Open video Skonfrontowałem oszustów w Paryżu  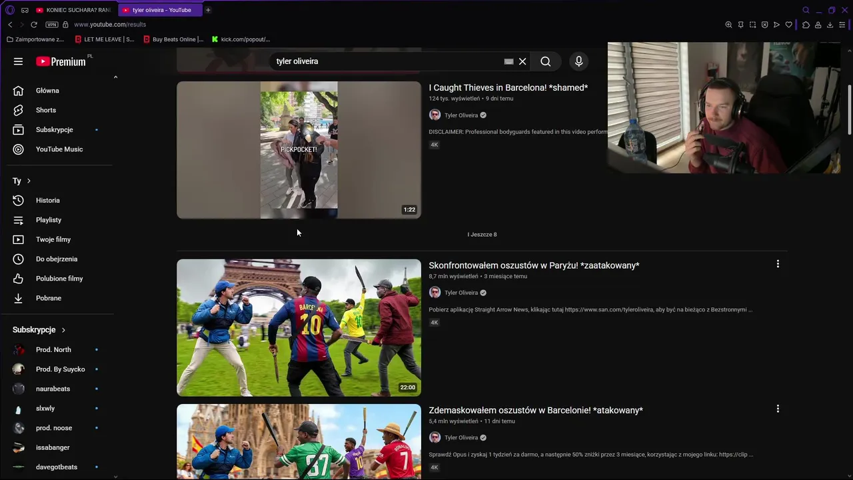click(534, 265)
